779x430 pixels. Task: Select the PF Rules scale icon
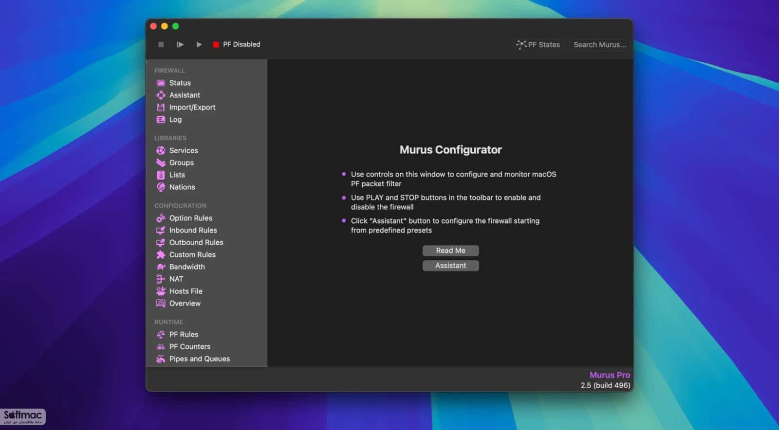161,335
